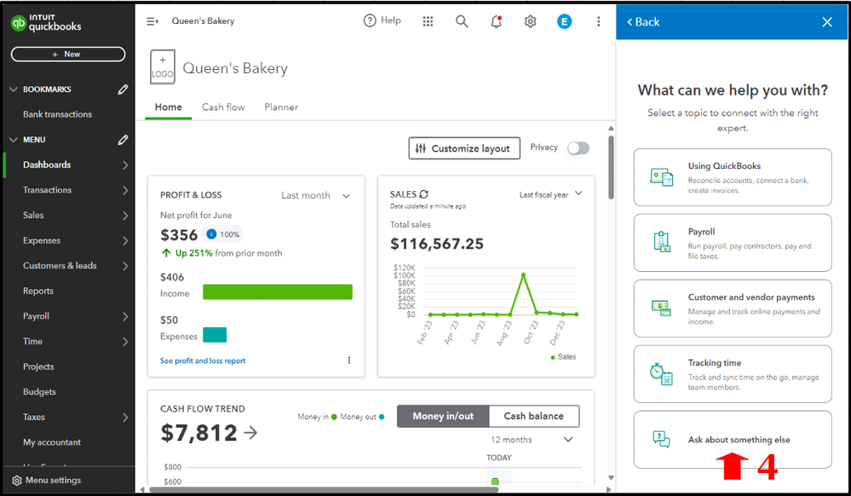Open the settings gear icon

pyautogui.click(x=530, y=21)
